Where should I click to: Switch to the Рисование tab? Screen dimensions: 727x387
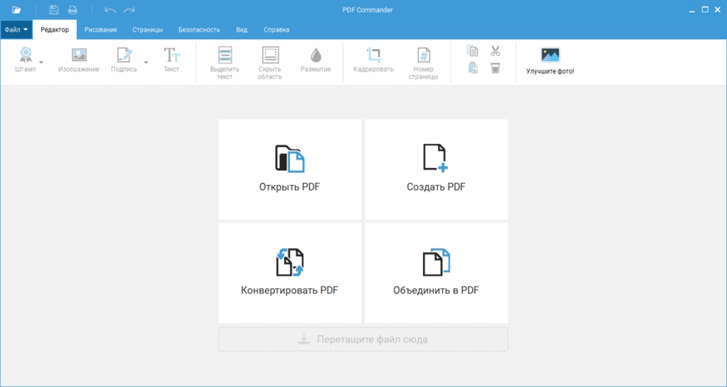point(100,29)
